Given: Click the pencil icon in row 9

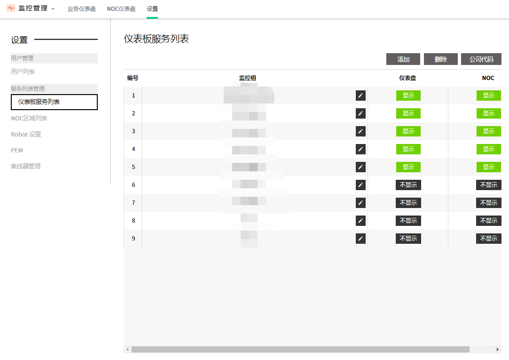Looking at the screenshot, I should (360, 239).
